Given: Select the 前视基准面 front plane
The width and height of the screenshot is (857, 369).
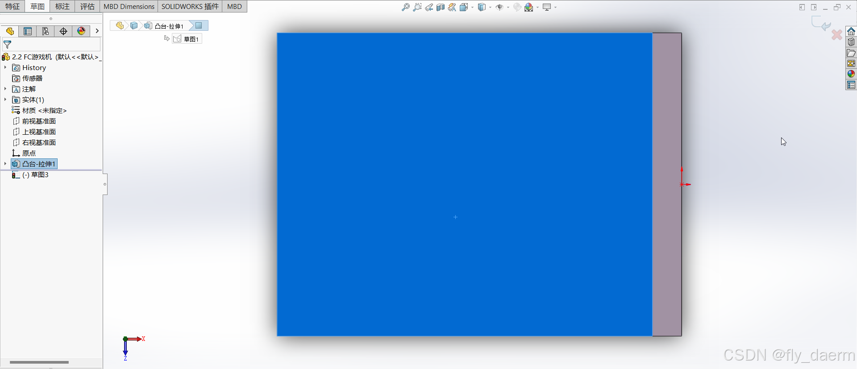Looking at the screenshot, I should [x=34, y=121].
